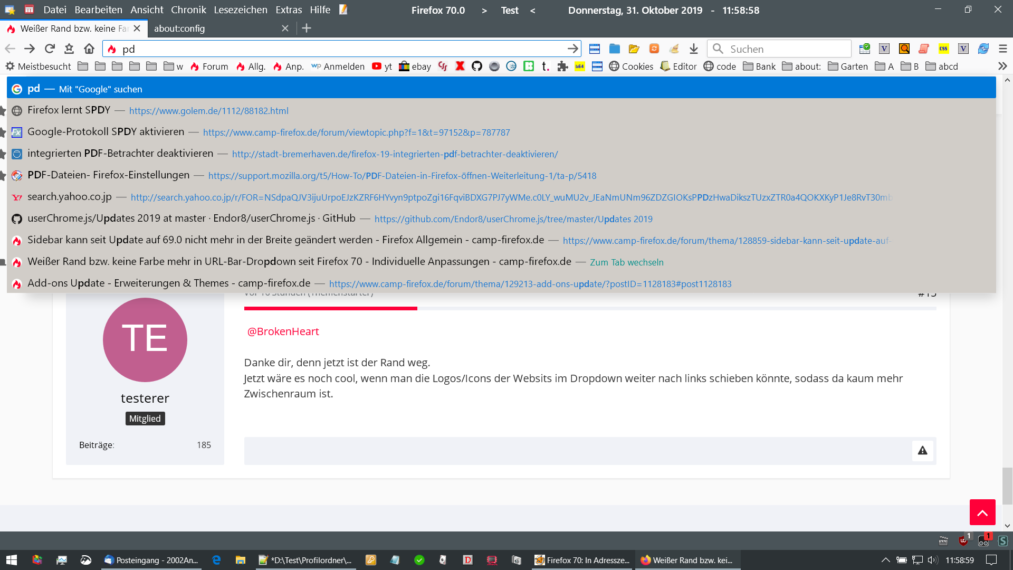The image size is (1013, 570).
Task: Reload the current page
Action: pyautogui.click(x=50, y=49)
